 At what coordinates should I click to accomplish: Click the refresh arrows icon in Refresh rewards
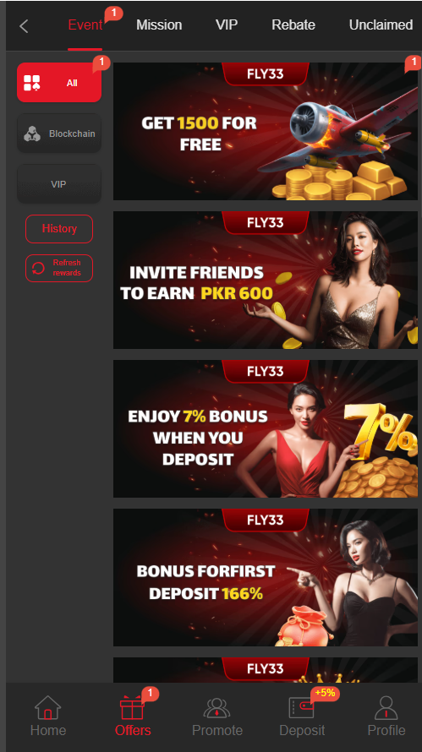pyautogui.click(x=38, y=268)
